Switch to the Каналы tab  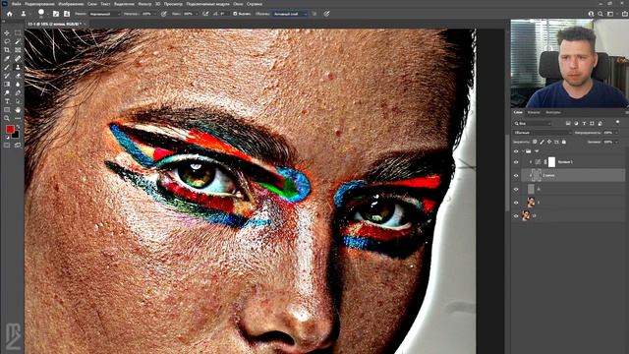(534, 112)
